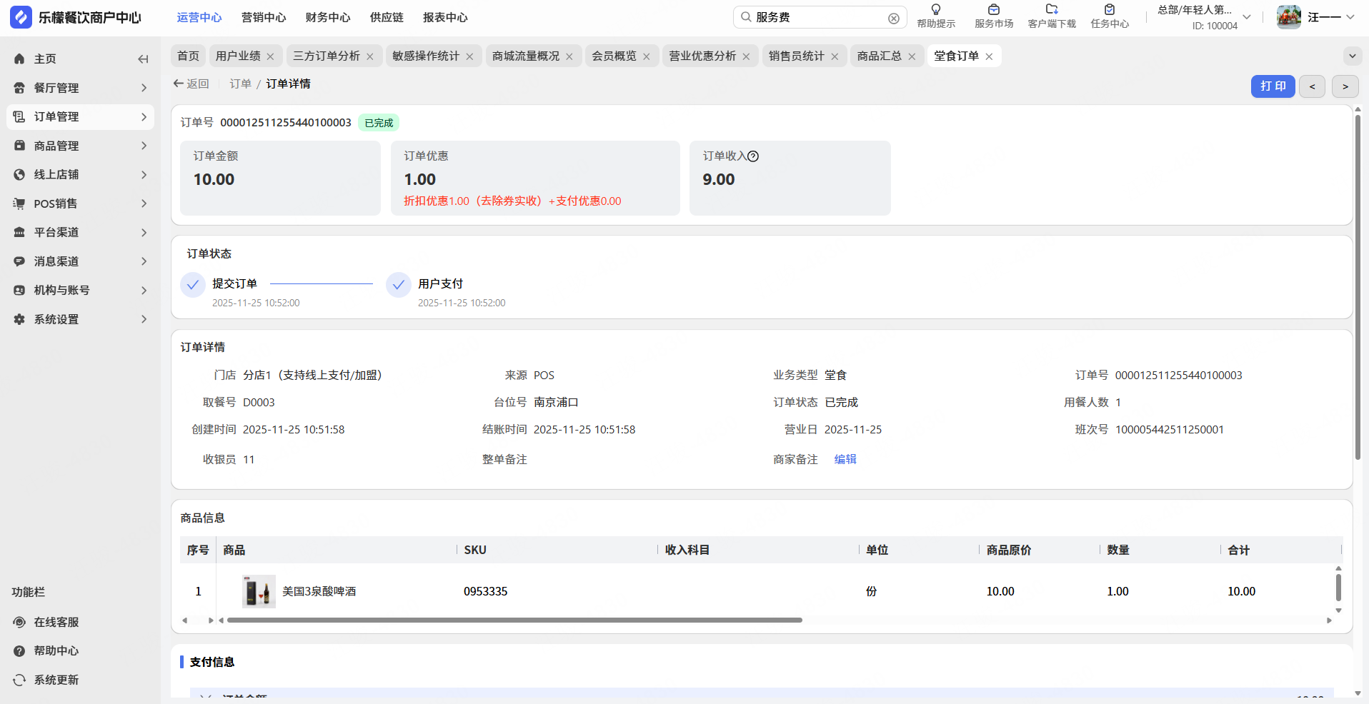The image size is (1369, 704).
Task: Click the 餐厅管理 sidebar icon
Action: (19, 88)
